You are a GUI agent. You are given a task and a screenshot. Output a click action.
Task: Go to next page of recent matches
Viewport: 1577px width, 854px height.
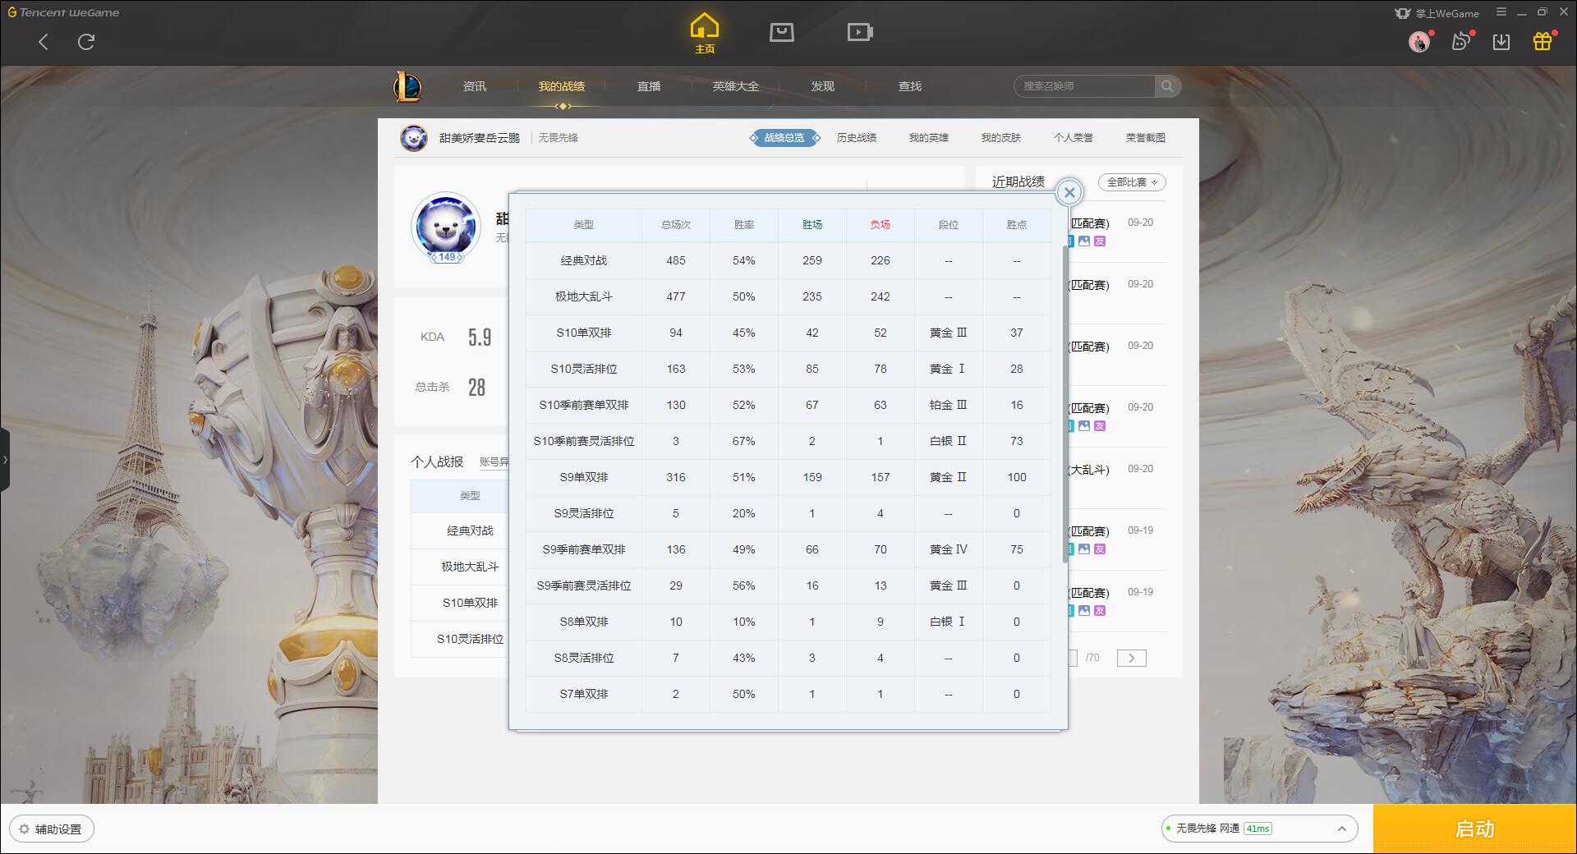[x=1131, y=658]
